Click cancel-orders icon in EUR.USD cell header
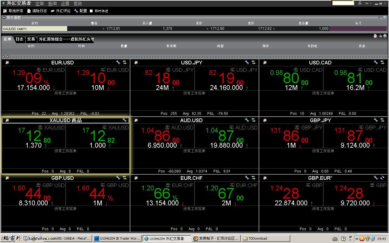 [x=7, y=63]
